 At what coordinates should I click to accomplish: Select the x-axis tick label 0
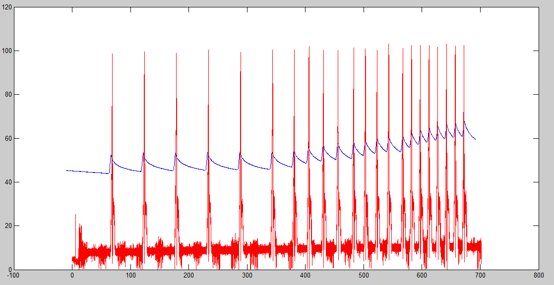click(72, 275)
